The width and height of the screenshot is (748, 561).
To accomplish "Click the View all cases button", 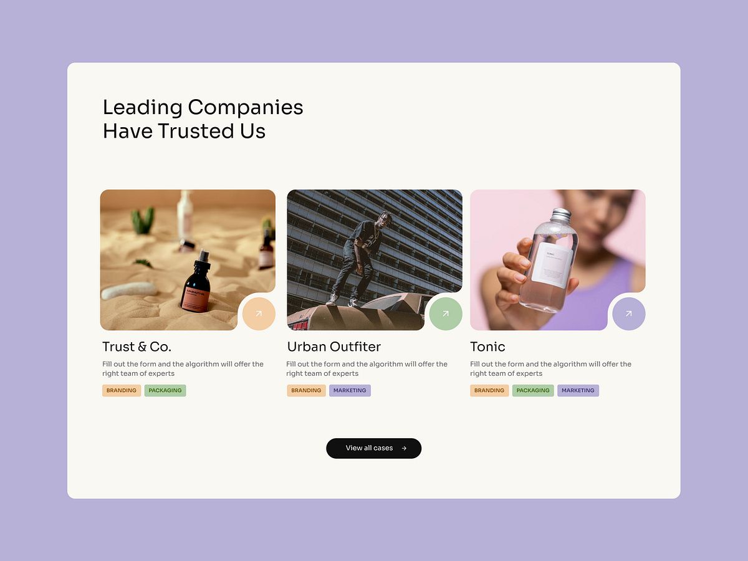I will (374, 448).
